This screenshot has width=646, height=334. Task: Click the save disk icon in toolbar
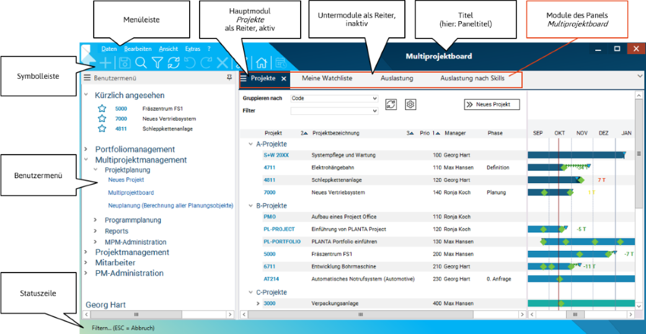point(125,63)
